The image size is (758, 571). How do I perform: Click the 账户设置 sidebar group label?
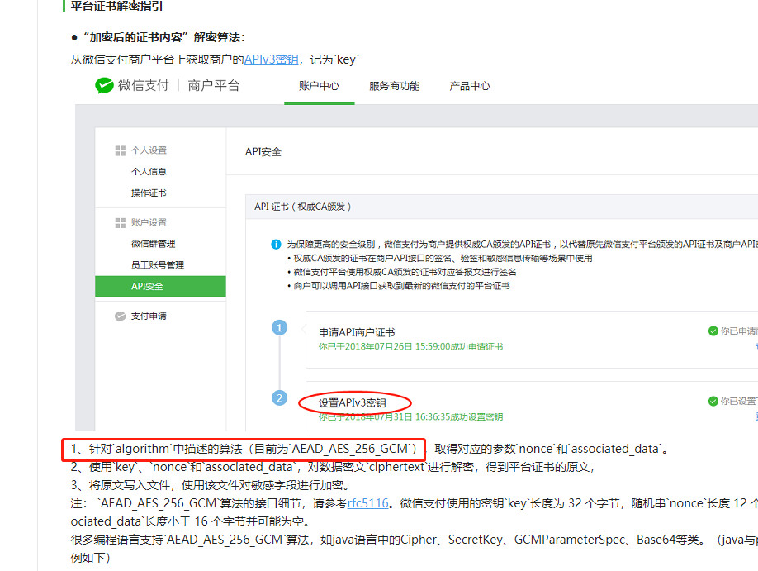point(149,222)
